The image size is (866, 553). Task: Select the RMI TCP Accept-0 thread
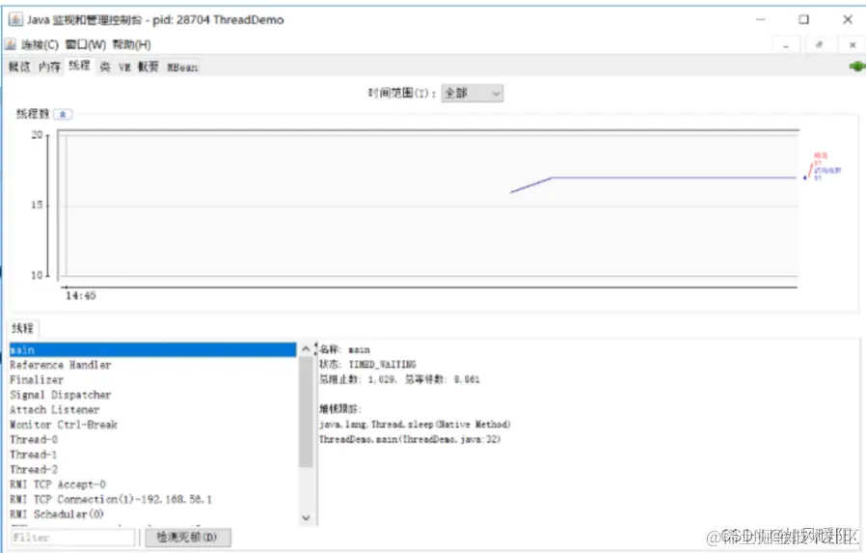[153, 484]
